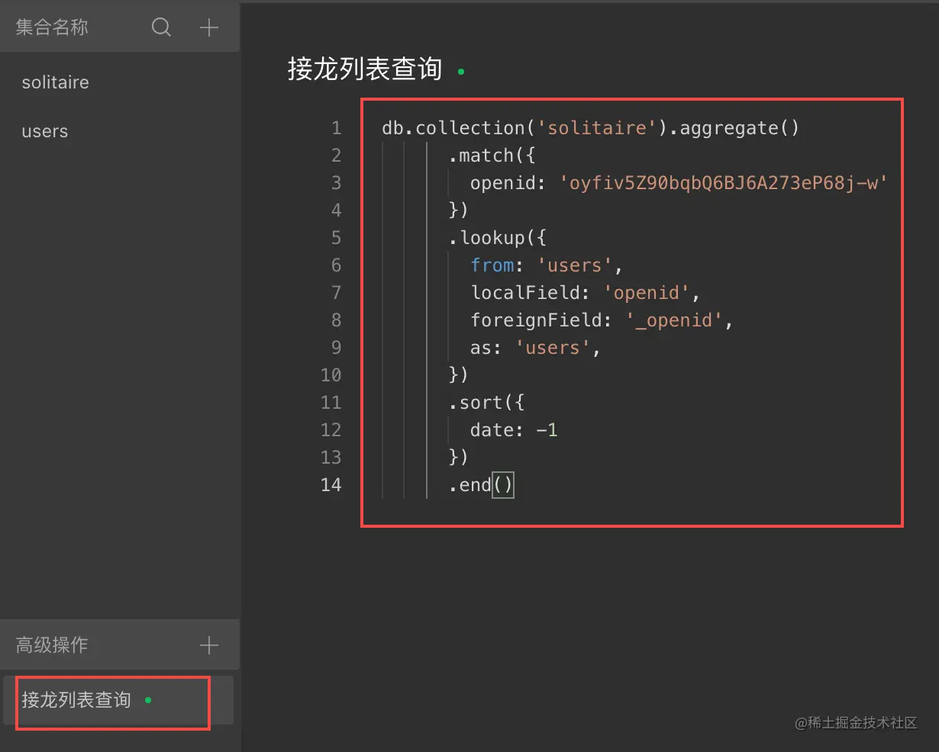Viewport: 939px width, 752px height.
Task: Click line number 1 in gutter
Action: click(x=336, y=128)
